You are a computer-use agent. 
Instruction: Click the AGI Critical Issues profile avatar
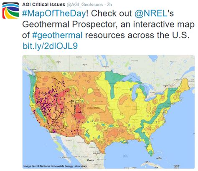(x=10, y=10)
